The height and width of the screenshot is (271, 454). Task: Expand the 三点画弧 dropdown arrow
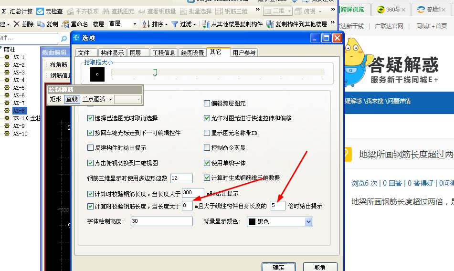tap(110, 100)
